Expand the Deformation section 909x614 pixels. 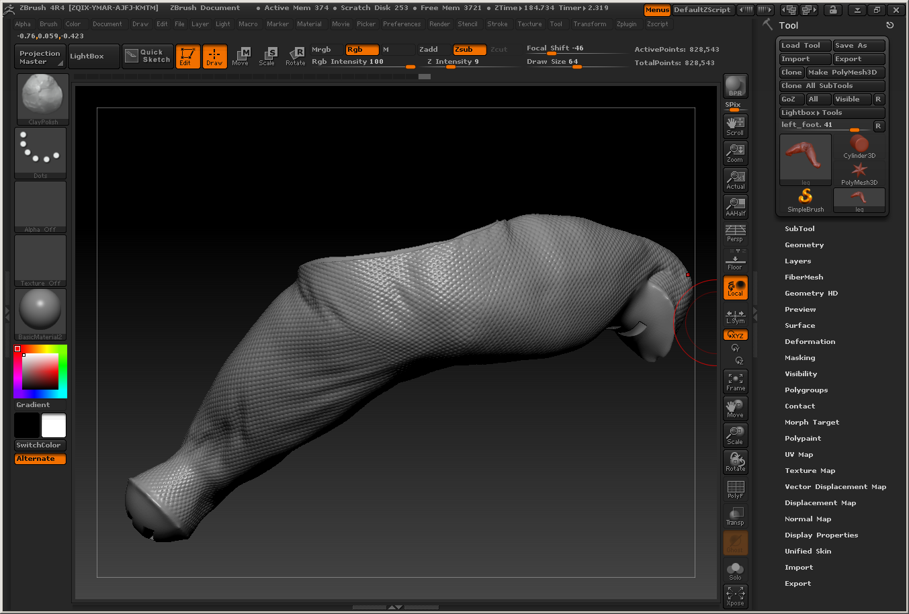coord(810,342)
